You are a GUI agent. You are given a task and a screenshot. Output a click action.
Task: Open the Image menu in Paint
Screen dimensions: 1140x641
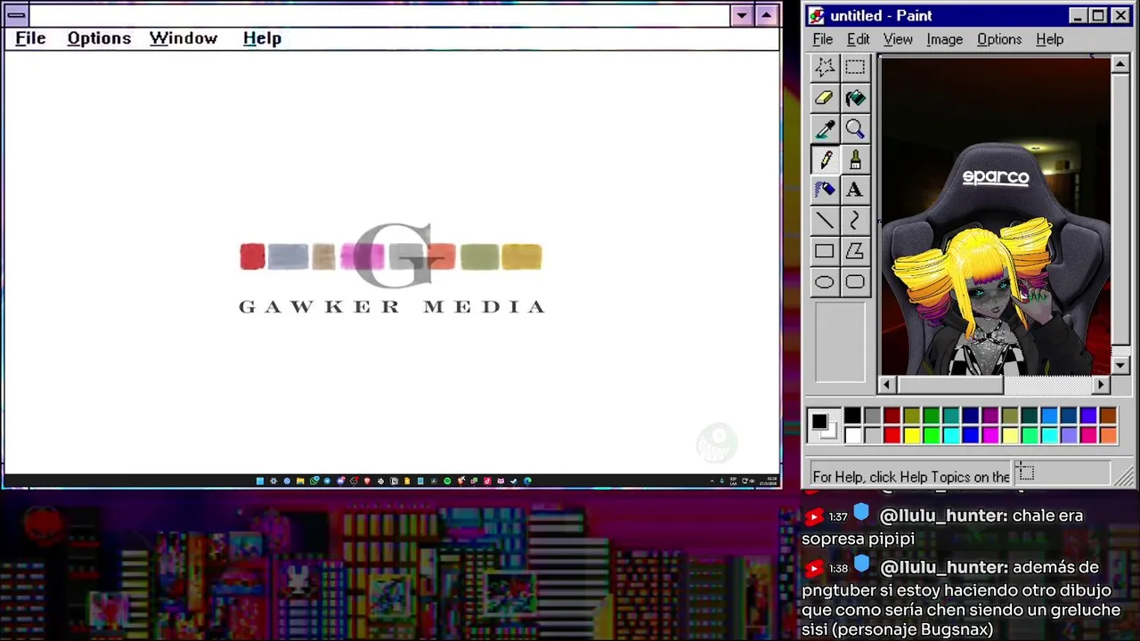pos(944,39)
